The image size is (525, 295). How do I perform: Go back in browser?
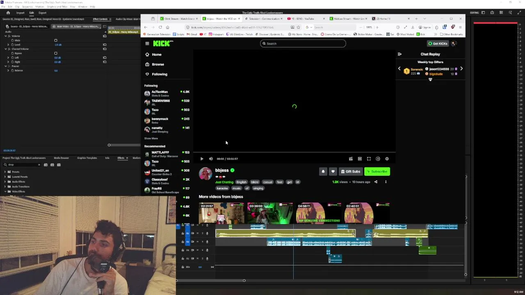pos(146,27)
